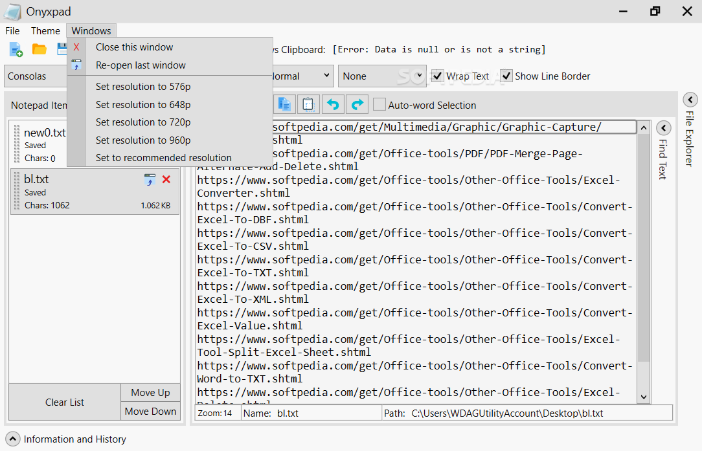Image resolution: width=702 pixels, height=451 pixels.
Task: Toggle Show Line Border checkbox
Action: (x=506, y=76)
